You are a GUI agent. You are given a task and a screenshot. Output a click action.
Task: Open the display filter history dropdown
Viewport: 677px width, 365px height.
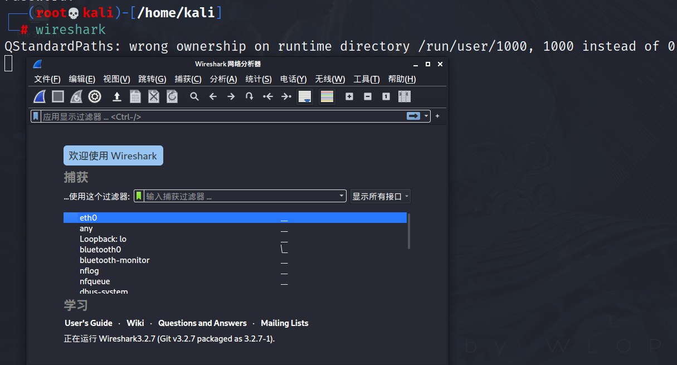[427, 116]
